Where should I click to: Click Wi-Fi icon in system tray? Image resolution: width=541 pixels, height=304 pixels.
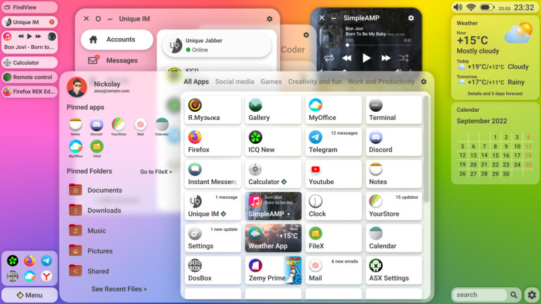click(471, 7)
